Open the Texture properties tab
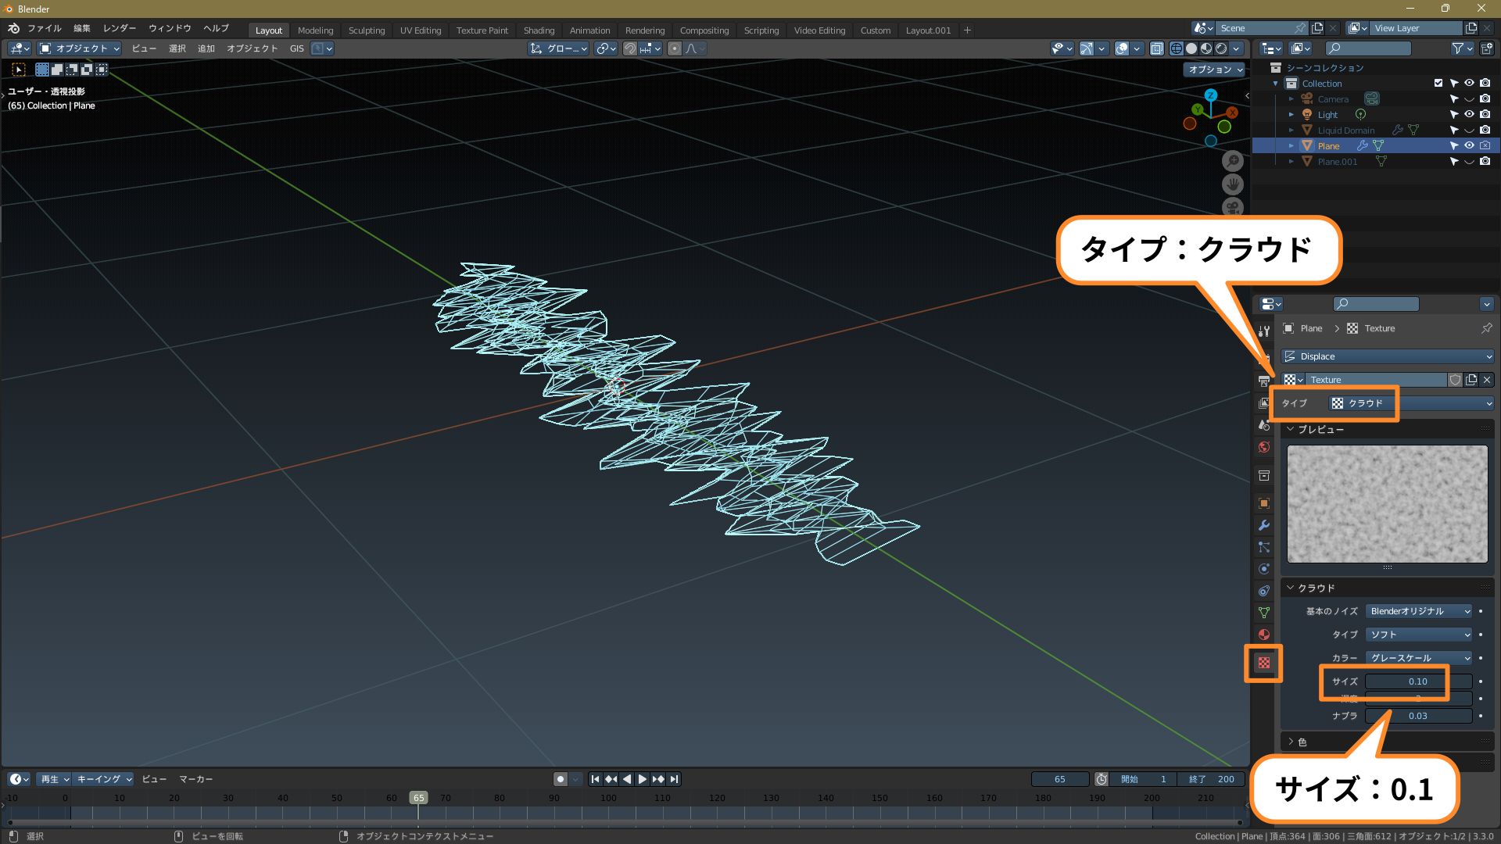 1263,663
